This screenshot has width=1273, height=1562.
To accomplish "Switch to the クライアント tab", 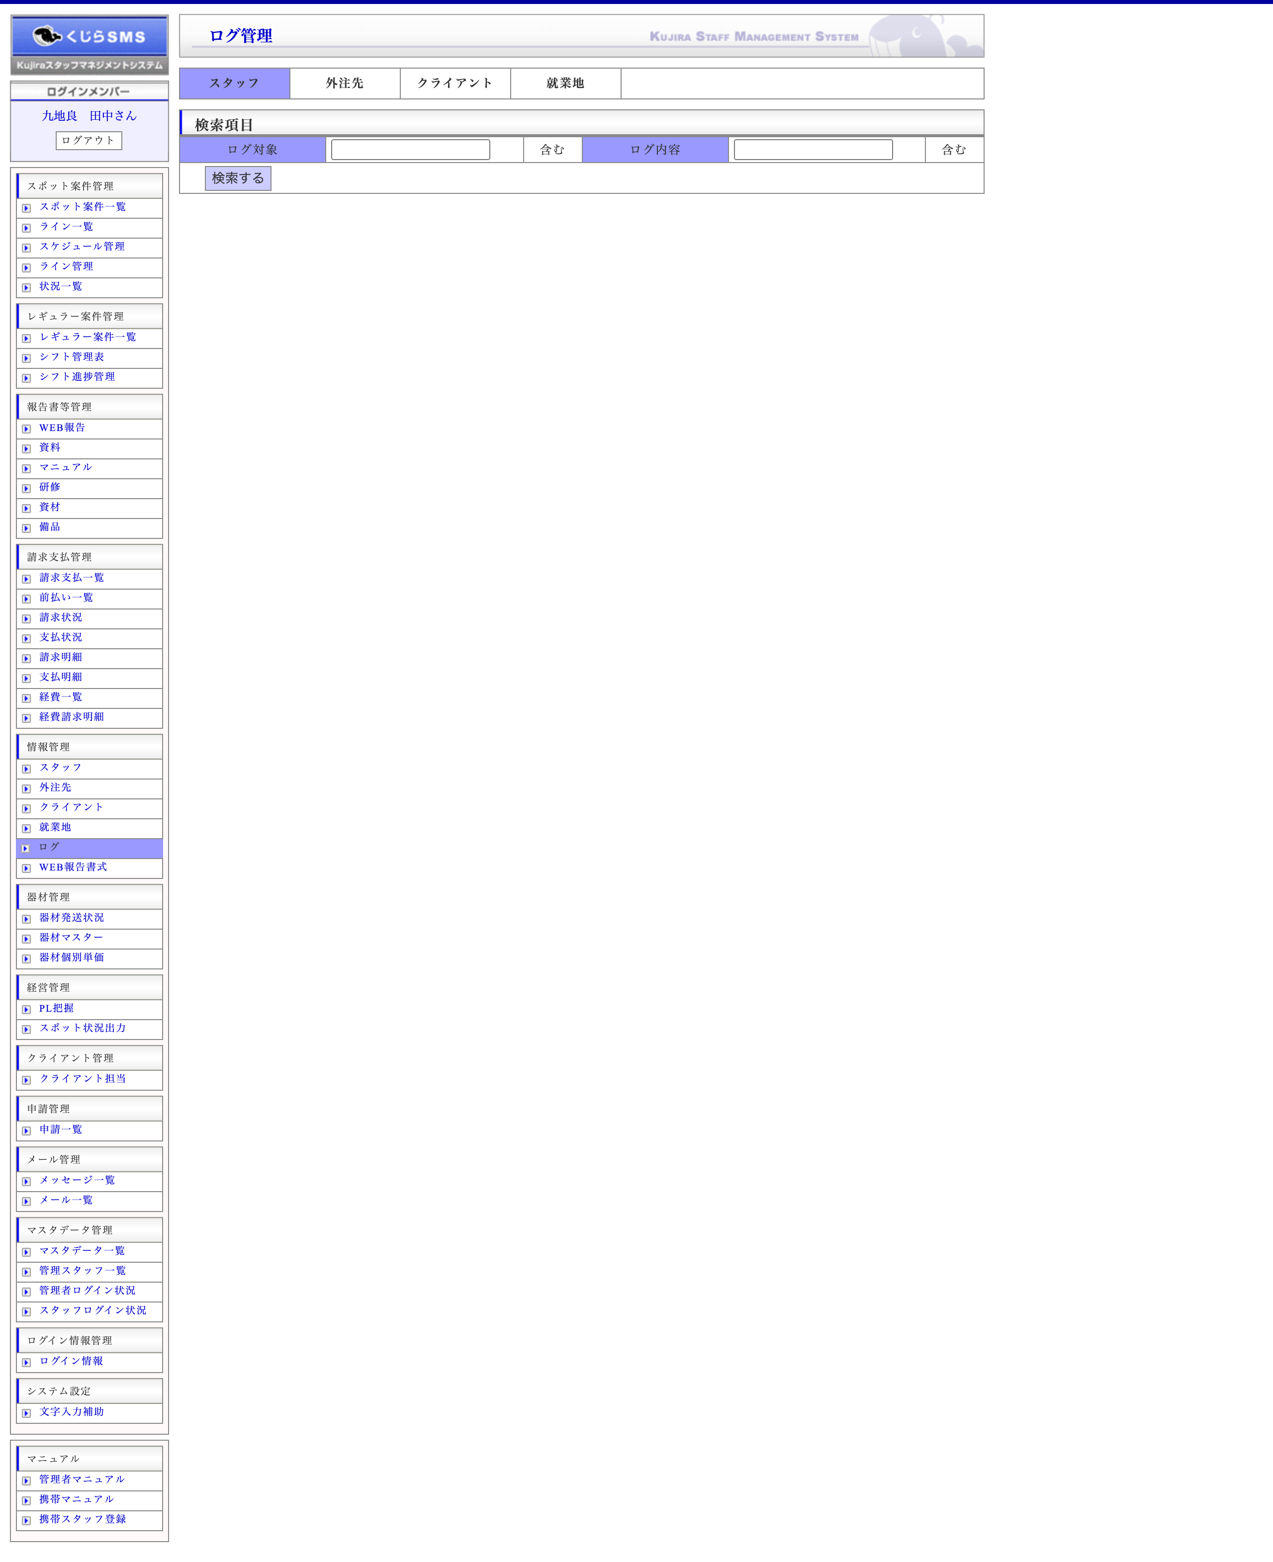I will 455,84.
